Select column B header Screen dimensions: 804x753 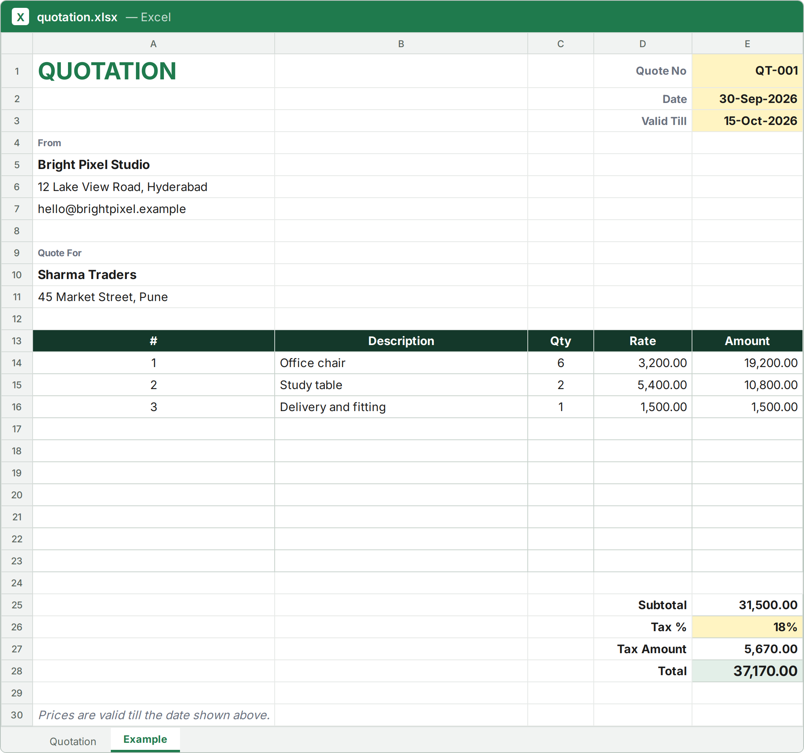tap(401, 44)
